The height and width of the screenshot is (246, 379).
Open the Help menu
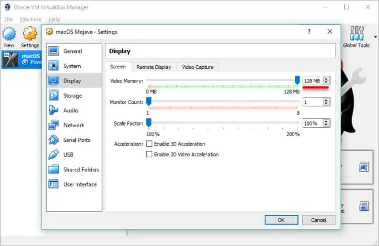tap(54, 19)
